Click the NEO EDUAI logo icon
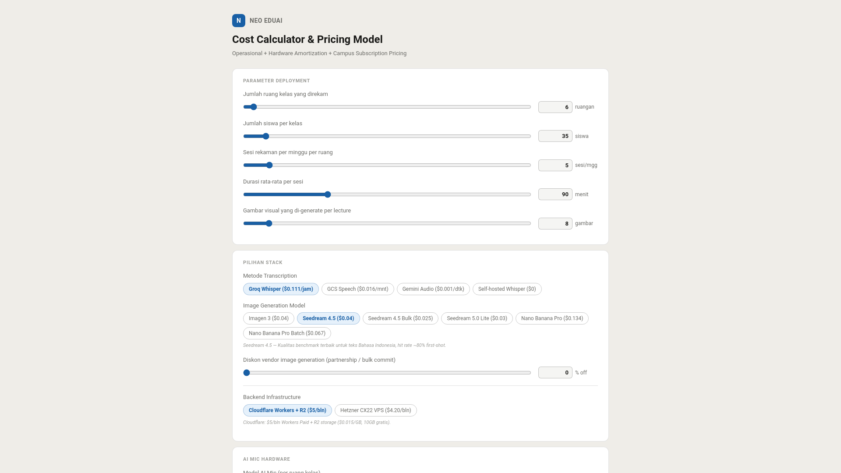Image resolution: width=841 pixels, height=473 pixels. click(x=239, y=21)
